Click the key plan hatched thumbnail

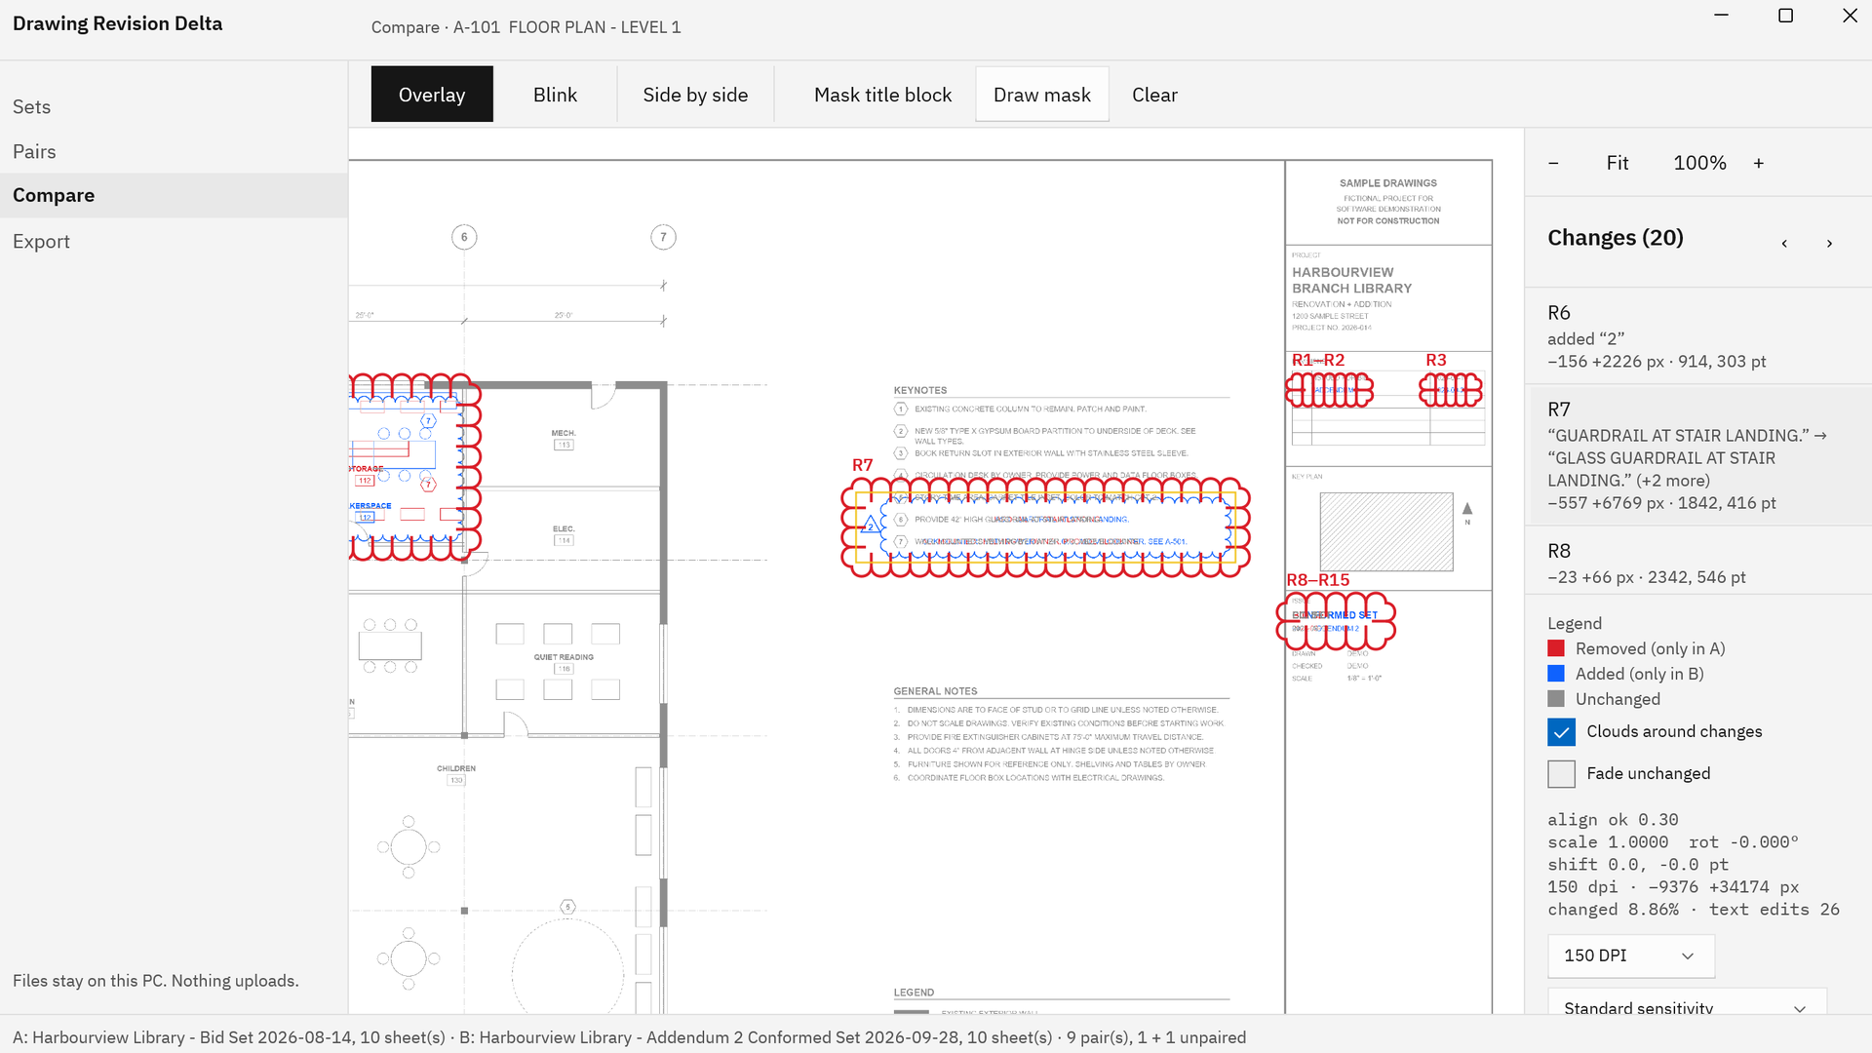point(1385,531)
